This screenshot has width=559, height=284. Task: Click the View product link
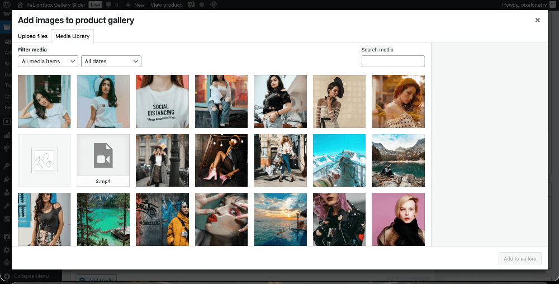pos(166,4)
